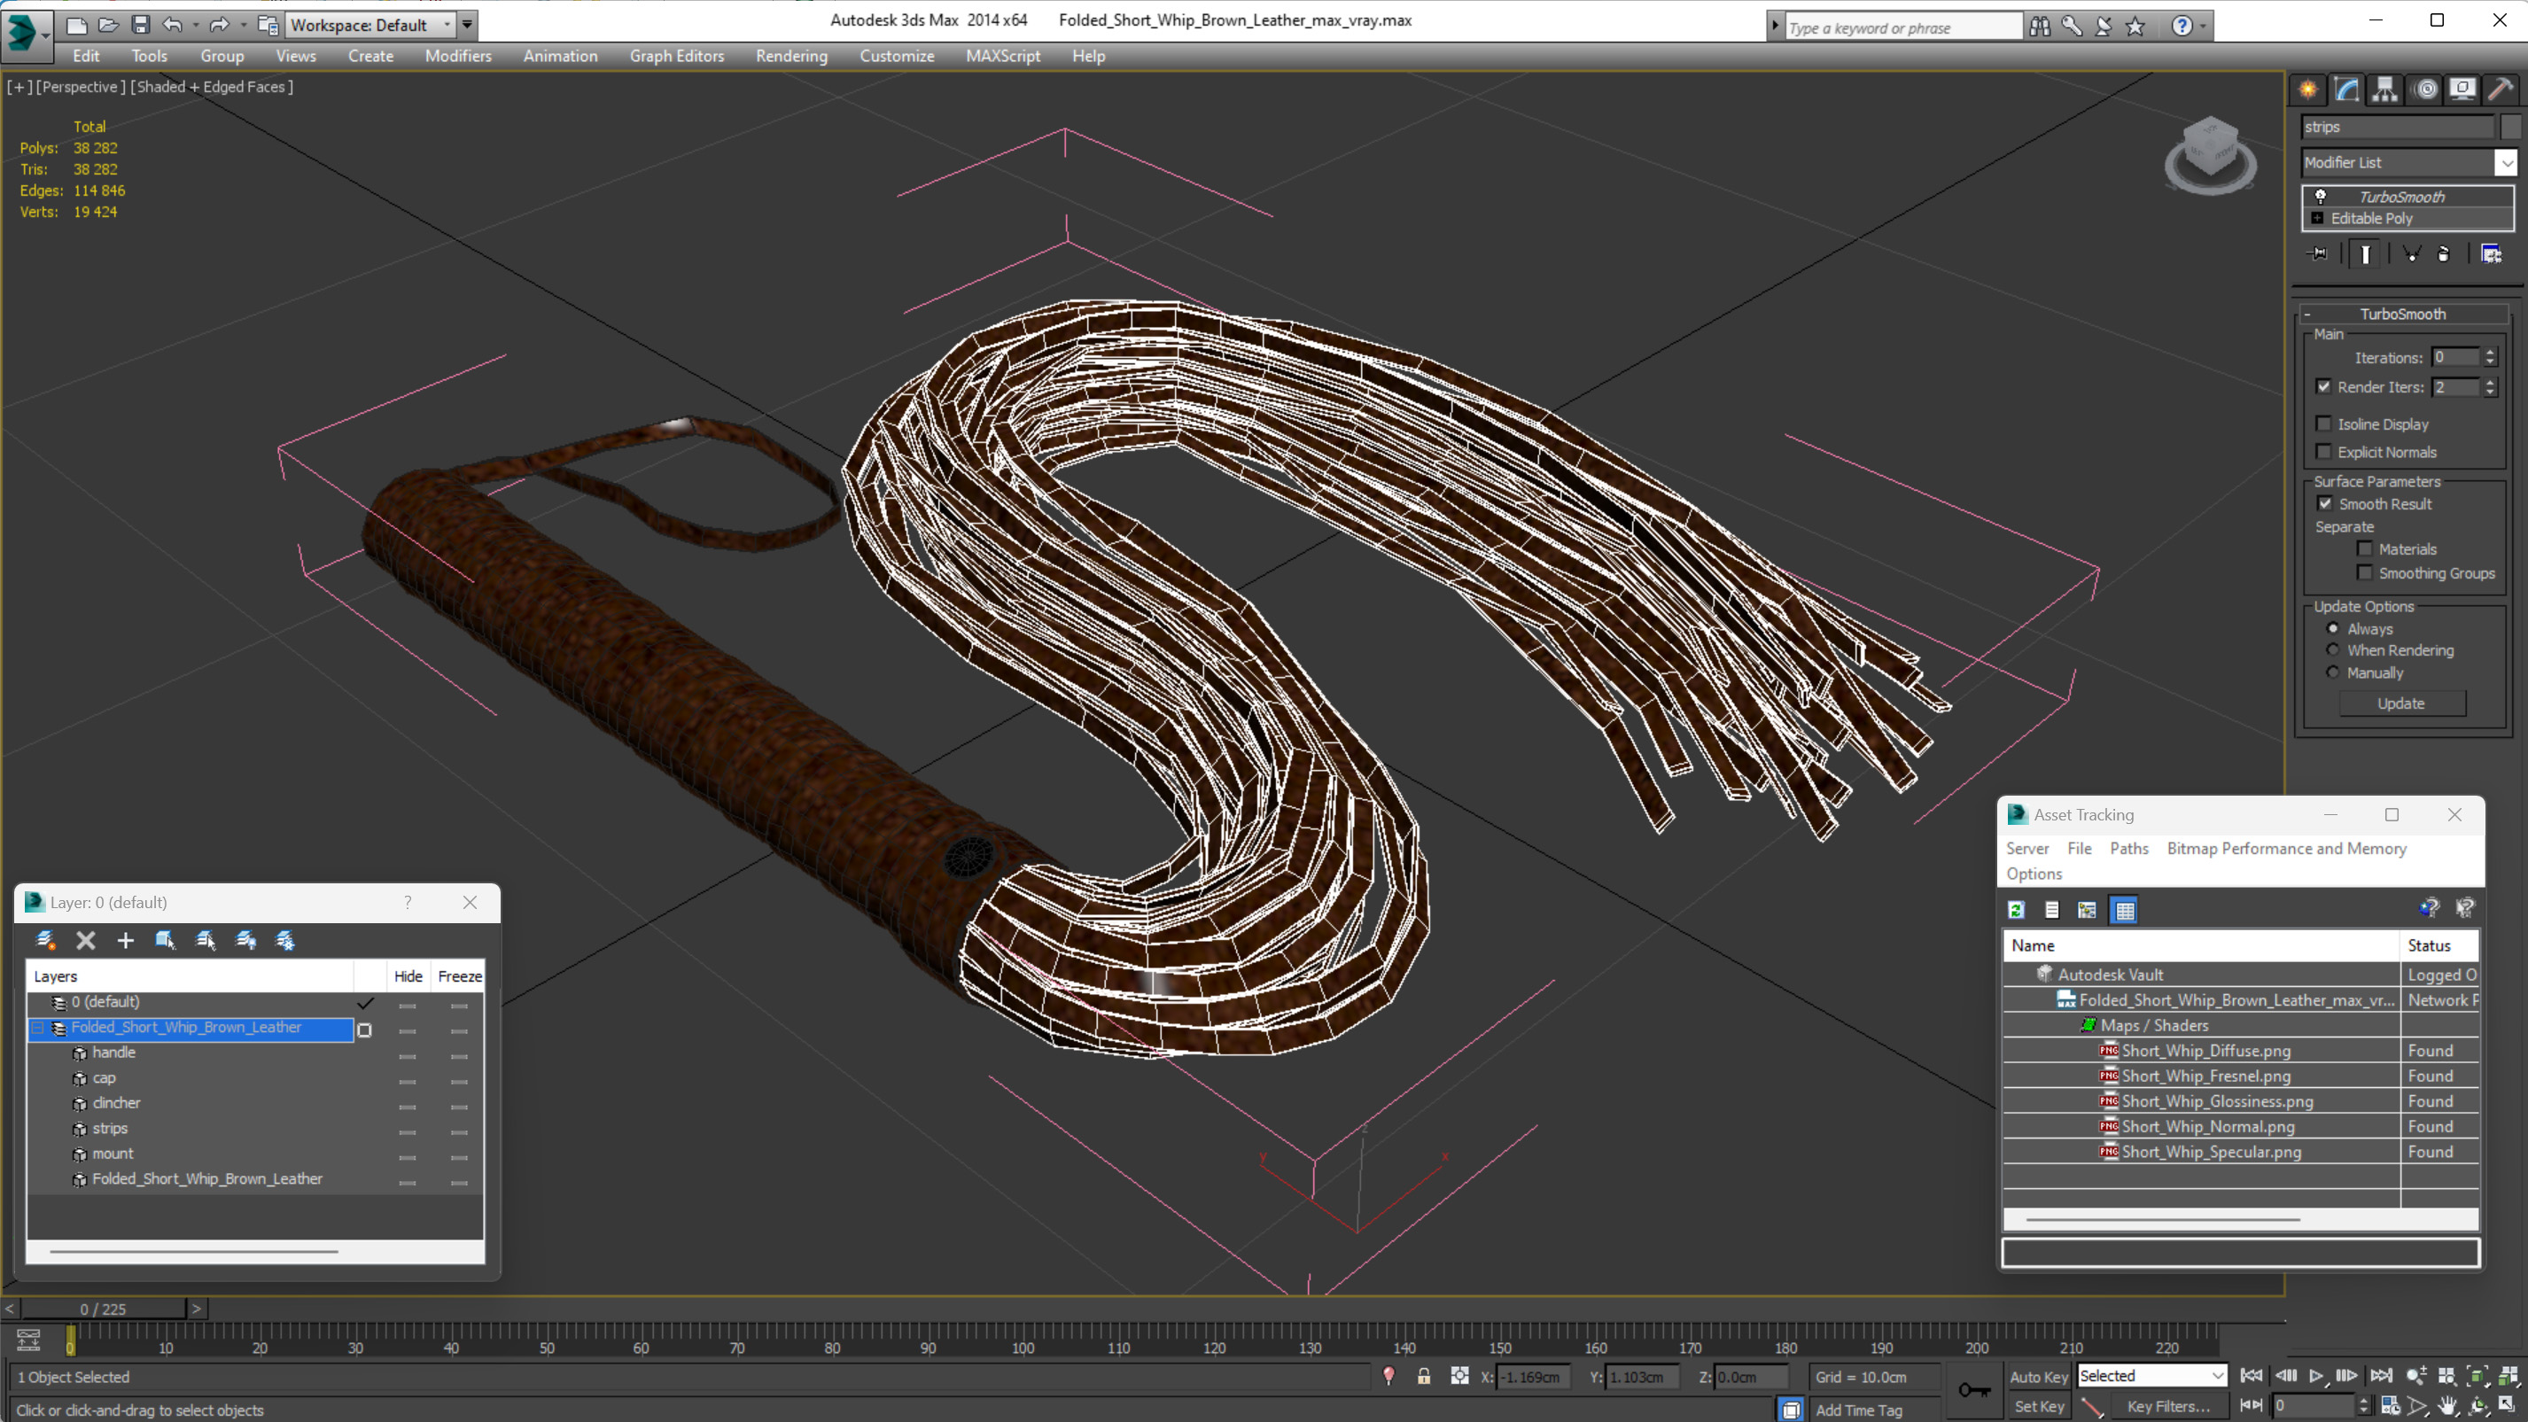Viewport: 2528px width, 1422px height.
Task: Open Bitmap Performance and Memory menu
Action: click(2285, 848)
